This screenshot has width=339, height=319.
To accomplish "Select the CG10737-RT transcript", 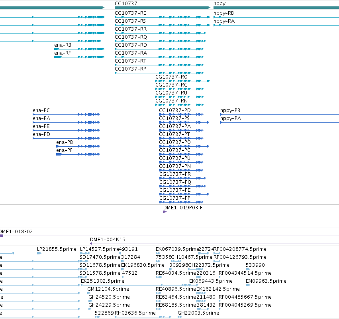I will tap(130, 61).
